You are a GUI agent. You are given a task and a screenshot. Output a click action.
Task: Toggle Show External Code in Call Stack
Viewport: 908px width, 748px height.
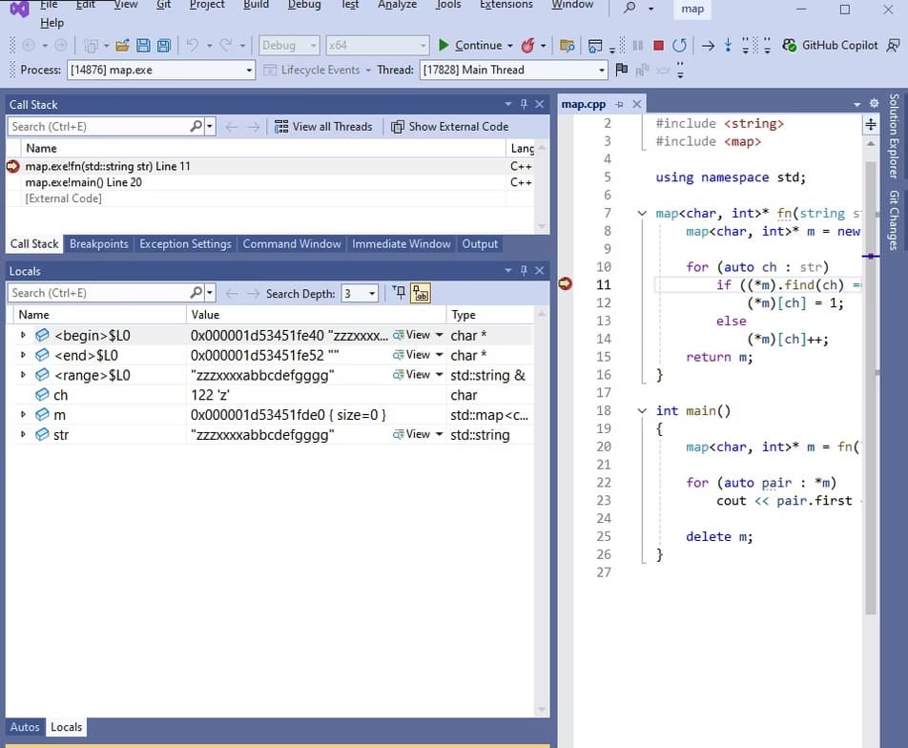(x=449, y=126)
